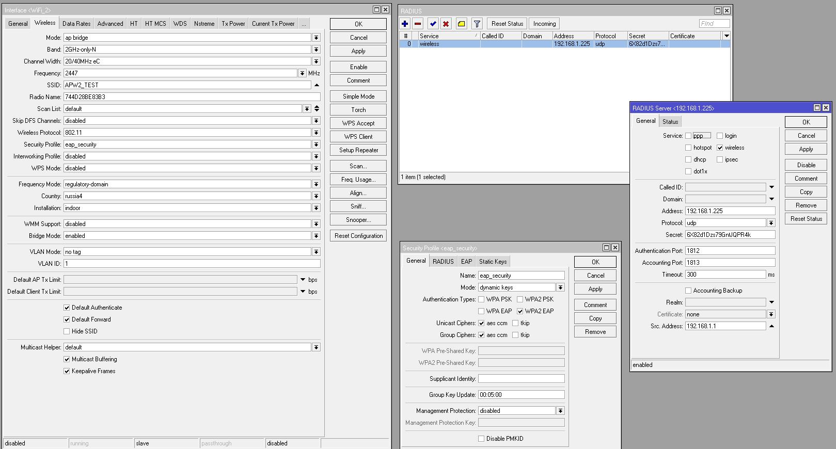Check the hotspot service in RADIUS Server
The image size is (836, 449).
coord(688,148)
